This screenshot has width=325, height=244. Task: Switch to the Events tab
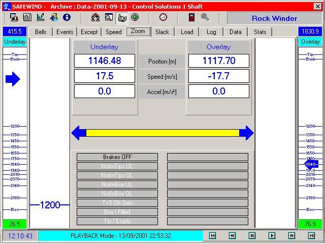[64, 32]
